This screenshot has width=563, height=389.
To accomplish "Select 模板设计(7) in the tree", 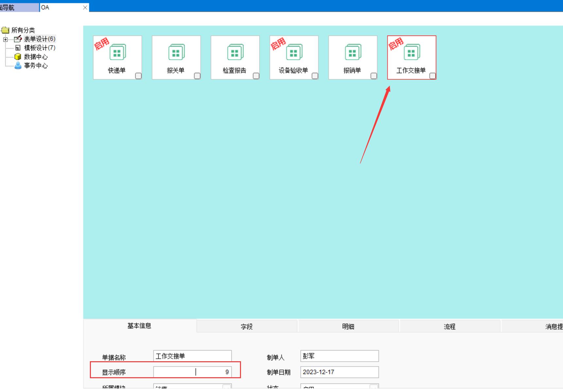I will click(x=39, y=48).
